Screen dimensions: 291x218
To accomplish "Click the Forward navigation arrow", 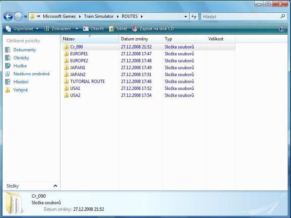I will click(18, 16).
